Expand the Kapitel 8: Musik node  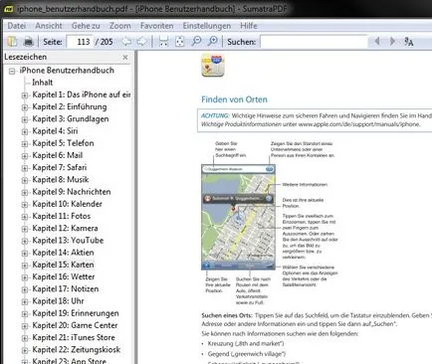pyautogui.click(x=25, y=181)
